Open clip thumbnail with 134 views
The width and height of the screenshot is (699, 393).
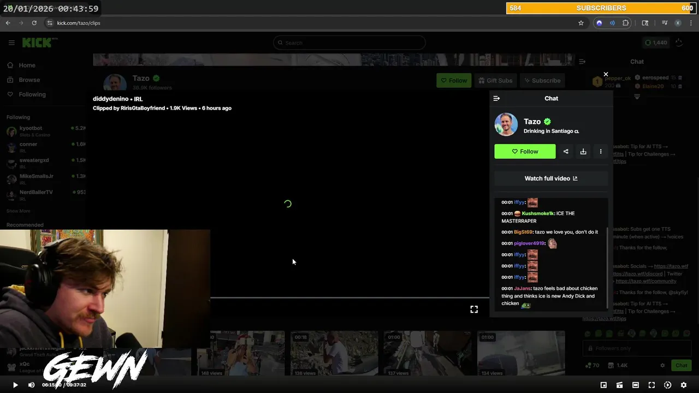tap(521, 354)
